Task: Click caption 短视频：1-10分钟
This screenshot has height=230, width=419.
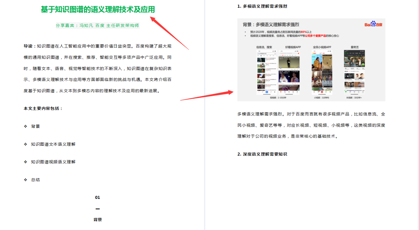Action: click(278, 98)
